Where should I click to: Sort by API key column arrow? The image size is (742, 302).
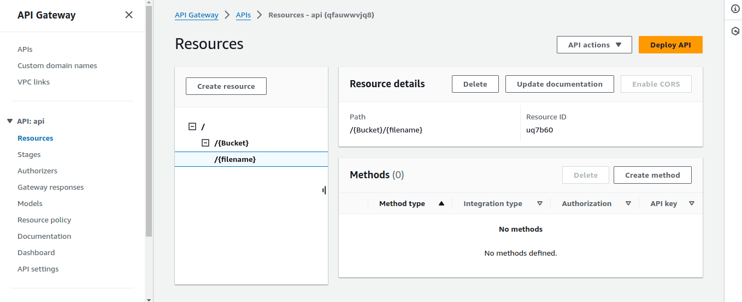pos(692,203)
